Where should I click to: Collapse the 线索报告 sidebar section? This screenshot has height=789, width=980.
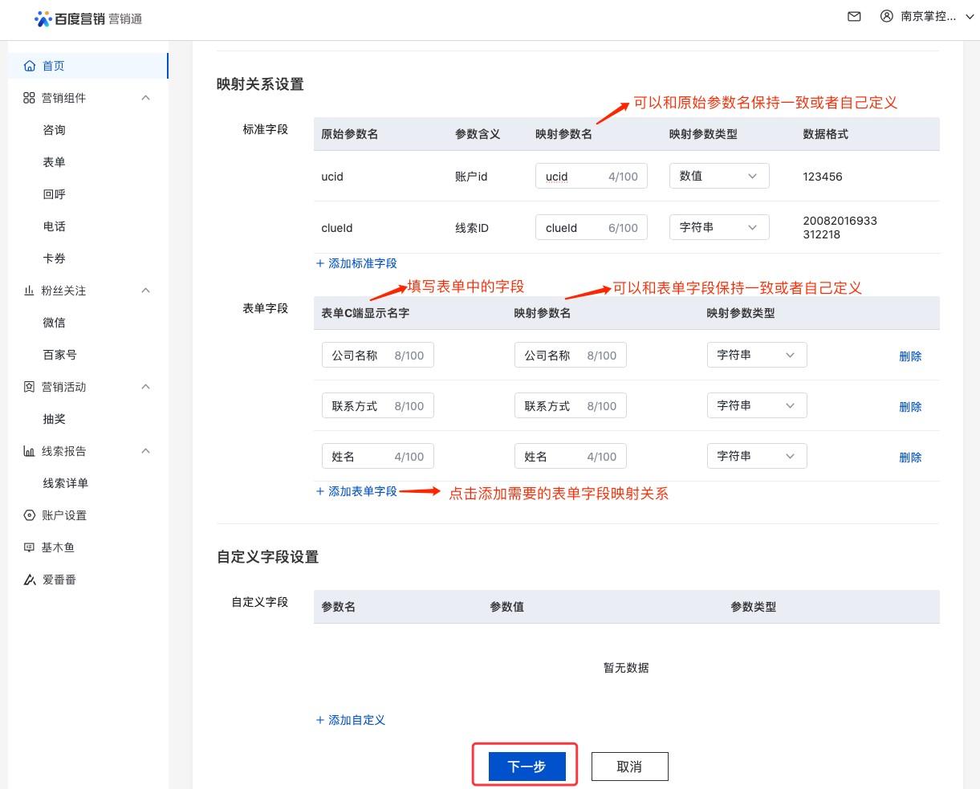[145, 451]
